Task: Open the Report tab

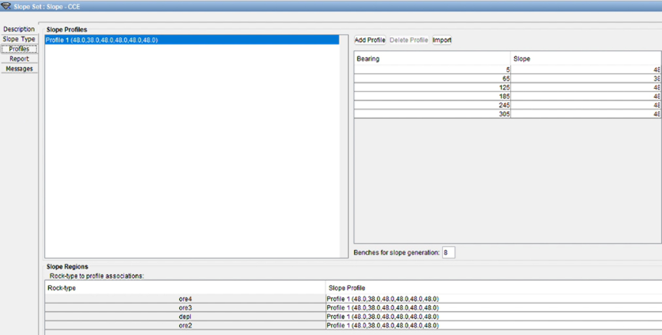Action: (19, 59)
